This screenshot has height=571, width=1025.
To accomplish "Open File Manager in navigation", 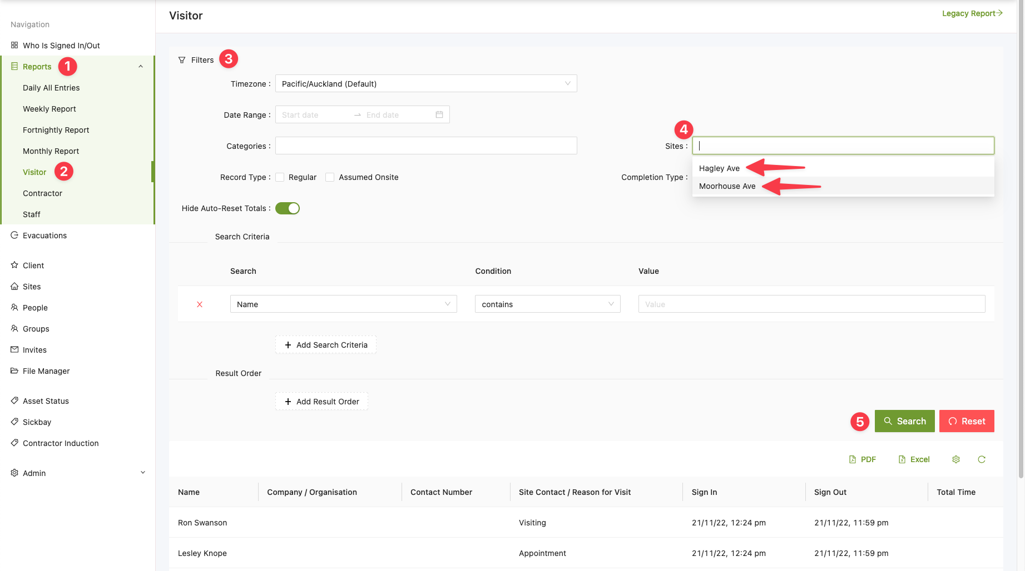I will (x=46, y=371).
